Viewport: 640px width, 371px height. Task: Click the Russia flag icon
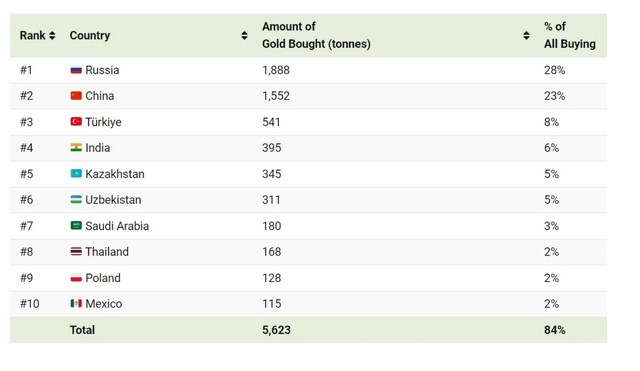[x=76, y=70]
